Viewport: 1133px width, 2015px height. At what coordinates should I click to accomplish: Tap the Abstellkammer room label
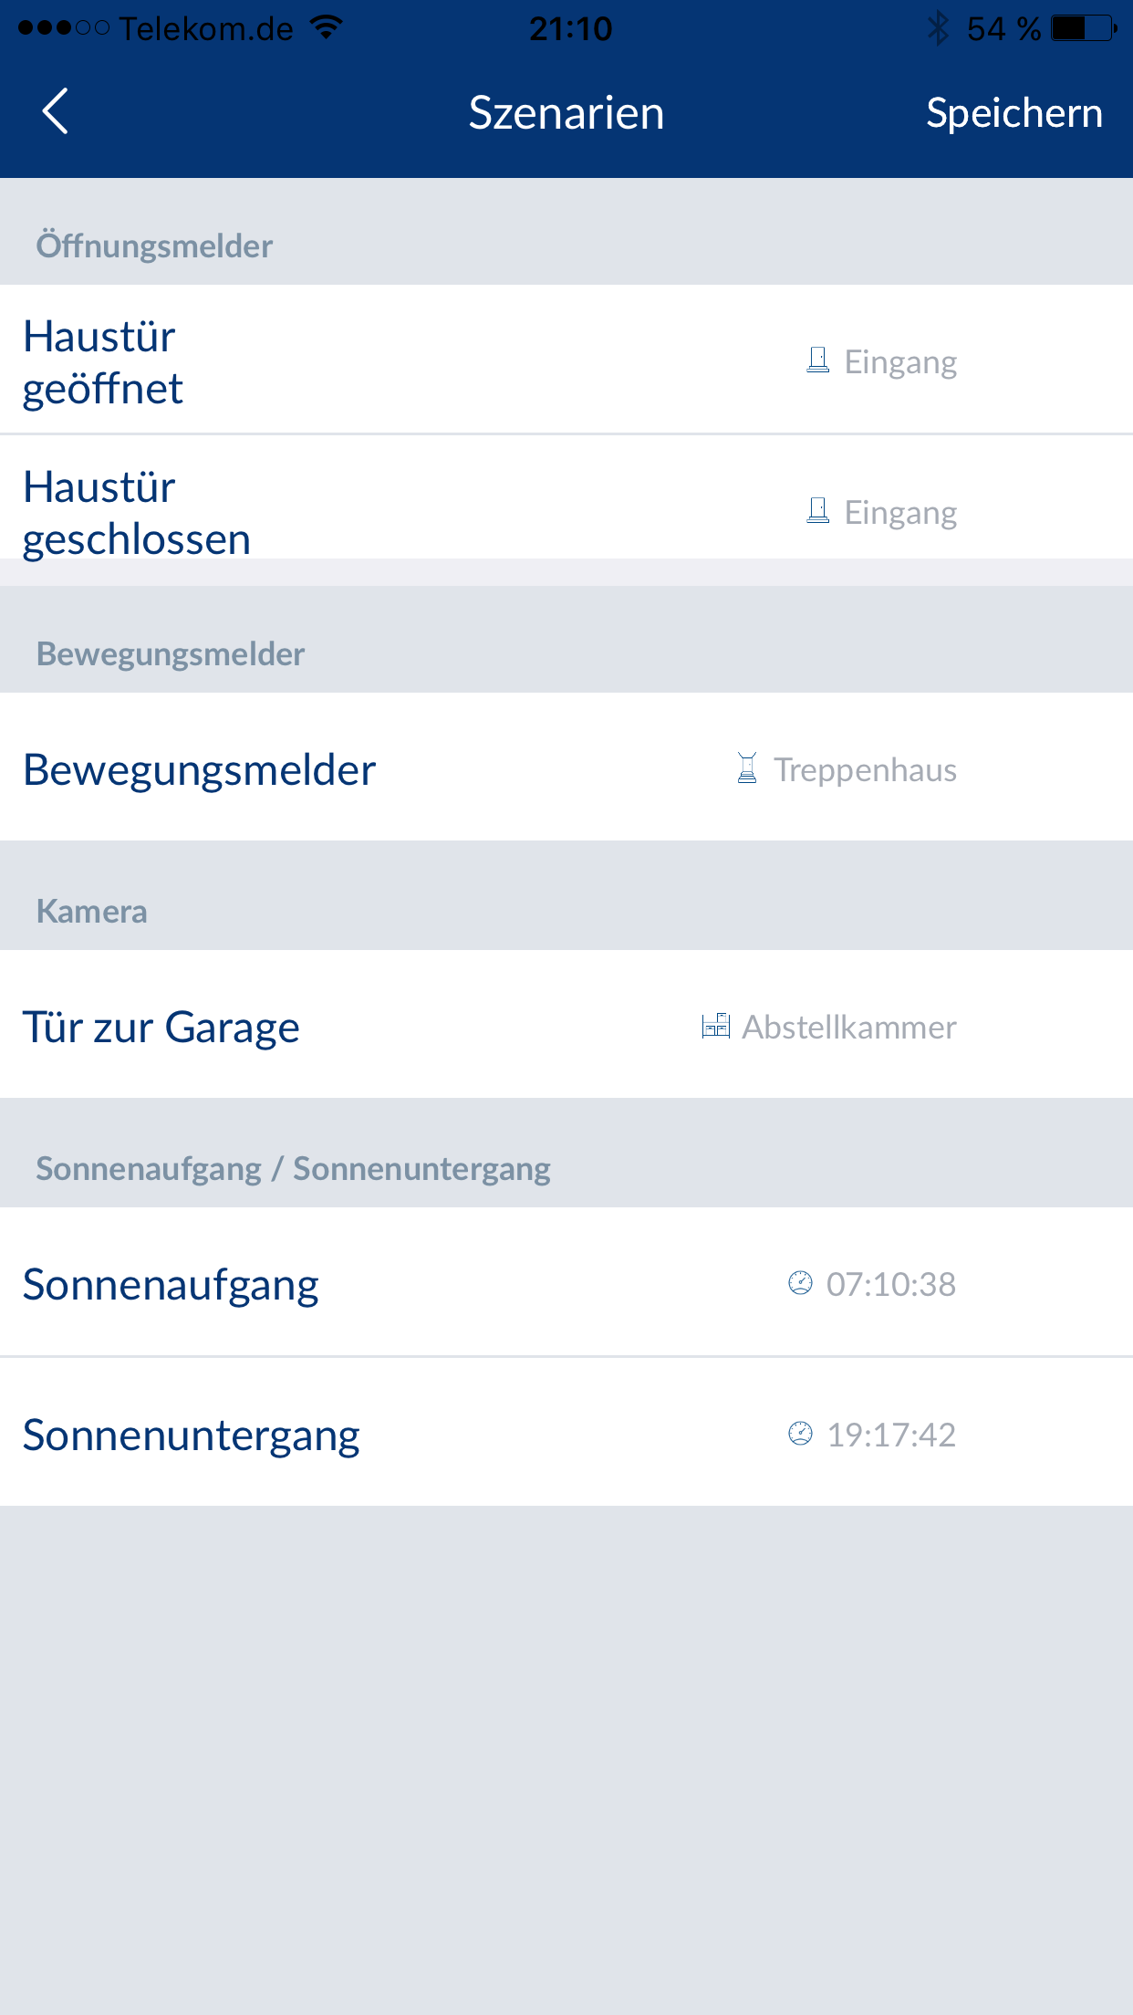pyautogui.click(x=848, y=1027)
